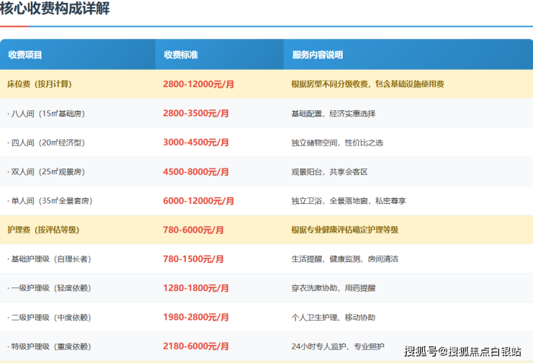
Task: Click the 收费标准 column header
Action: 181,55
